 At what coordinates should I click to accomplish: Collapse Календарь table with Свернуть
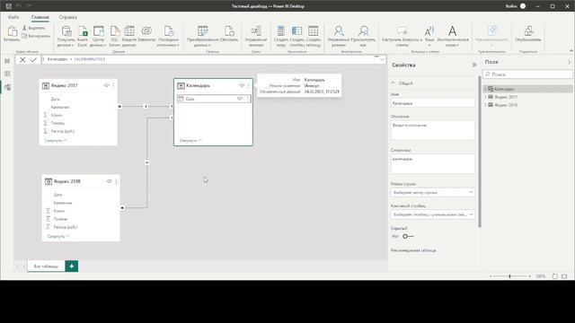click(191, 141)
